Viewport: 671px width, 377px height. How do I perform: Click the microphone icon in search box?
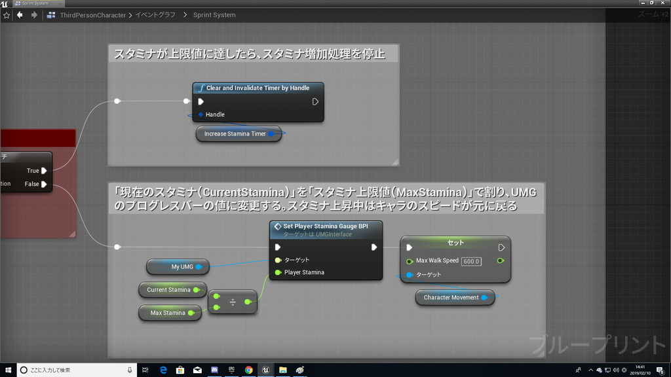[x=130, y=370]
